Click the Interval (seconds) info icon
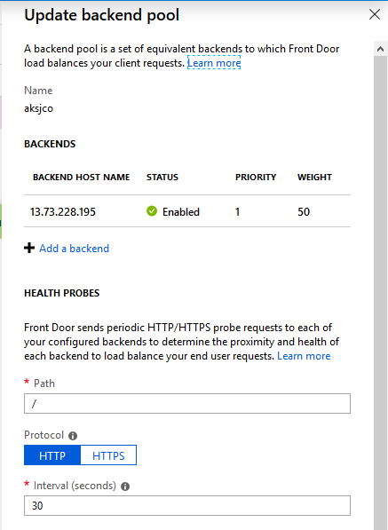The image size is (388, 530). (x=125, y=486)
